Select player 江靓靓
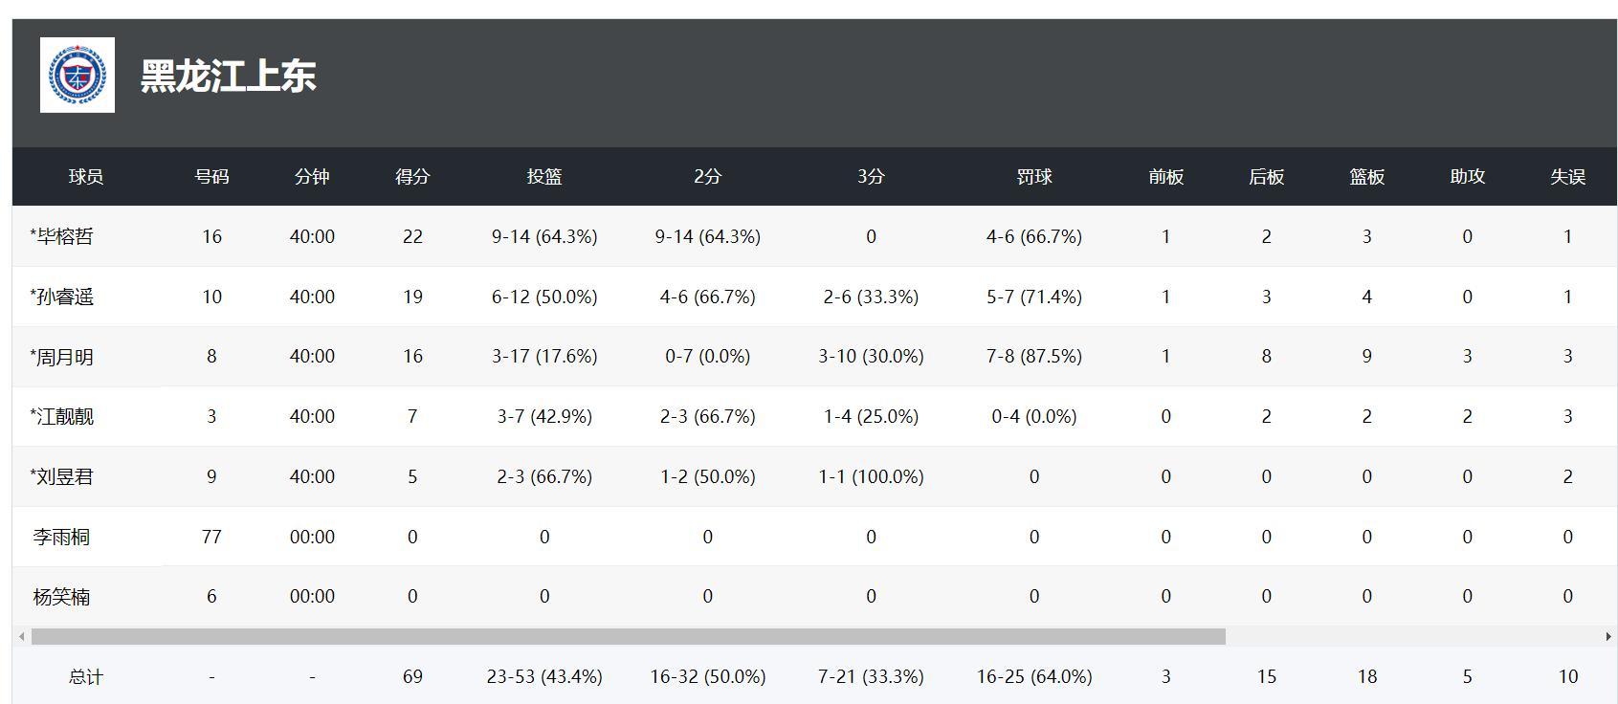Screen dimensions: 1618x704 click(x=63, y=417)
